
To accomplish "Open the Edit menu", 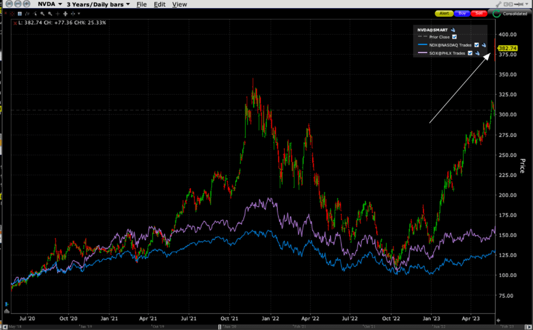I will point(159,4).
